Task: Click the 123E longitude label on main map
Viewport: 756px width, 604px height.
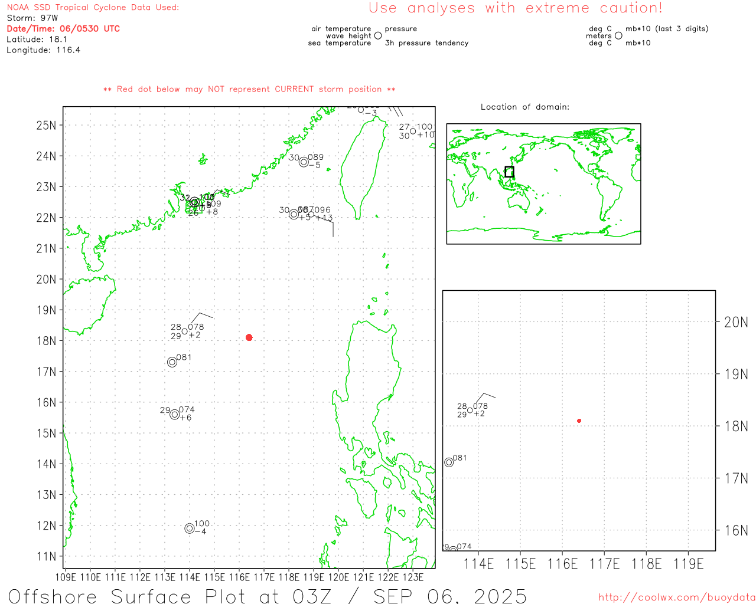Action: 413,577
